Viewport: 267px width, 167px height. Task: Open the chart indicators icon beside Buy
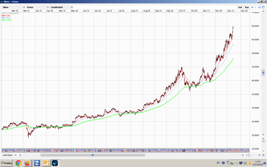[x=252, y=7]
